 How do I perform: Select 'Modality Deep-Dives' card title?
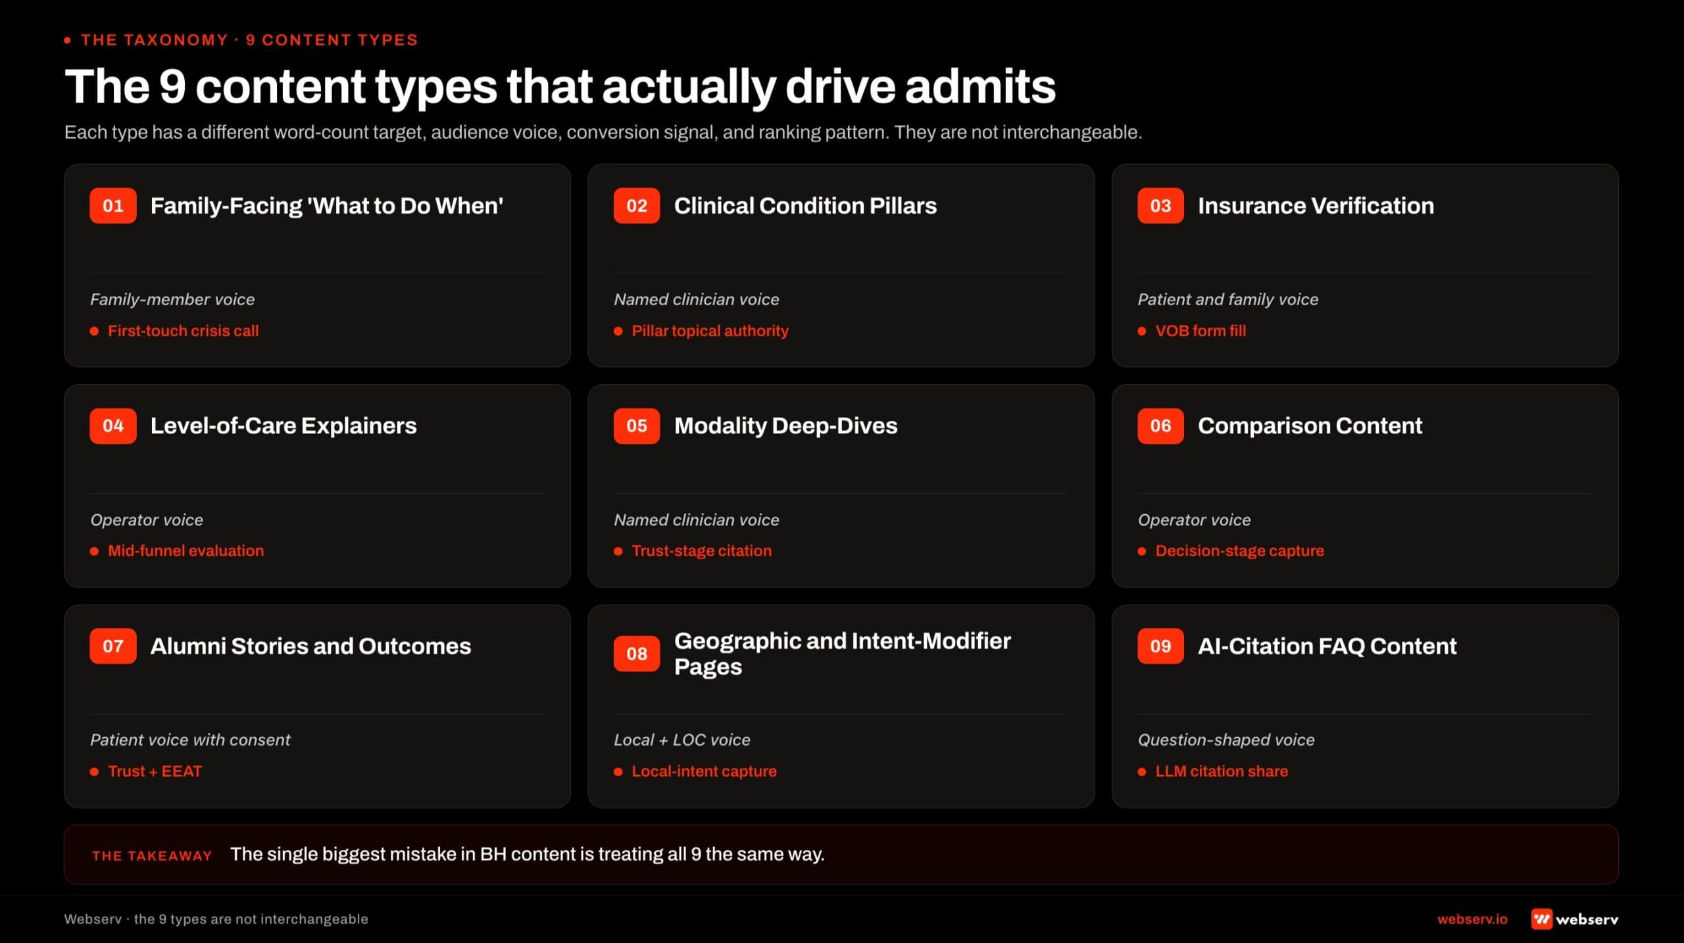pos(785,426)
